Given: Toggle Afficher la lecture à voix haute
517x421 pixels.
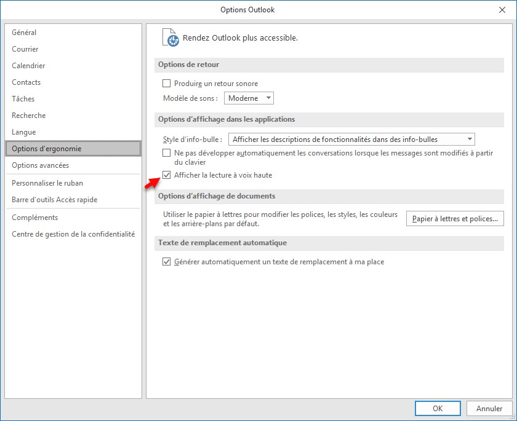Looking at the screenshot, I should [166, 175].
